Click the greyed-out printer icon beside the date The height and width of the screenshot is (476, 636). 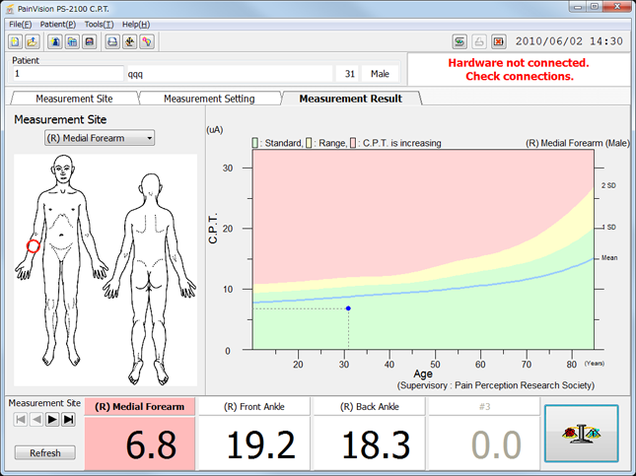[x=479, y=41]
